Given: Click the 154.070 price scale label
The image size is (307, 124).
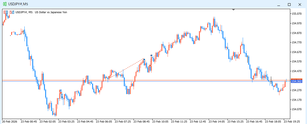Looking at the screenshot, I should 297,109.
